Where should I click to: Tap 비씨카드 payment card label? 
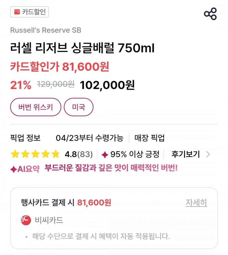pyautogui.click(x=49, y=220)
